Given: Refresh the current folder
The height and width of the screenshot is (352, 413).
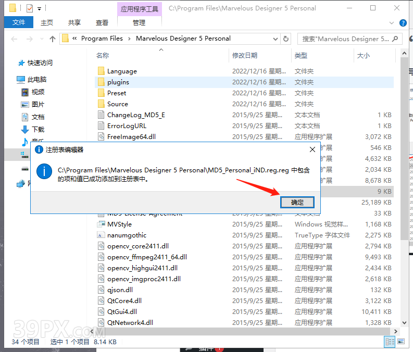Looking at the screenshot, I should (286, 39).
